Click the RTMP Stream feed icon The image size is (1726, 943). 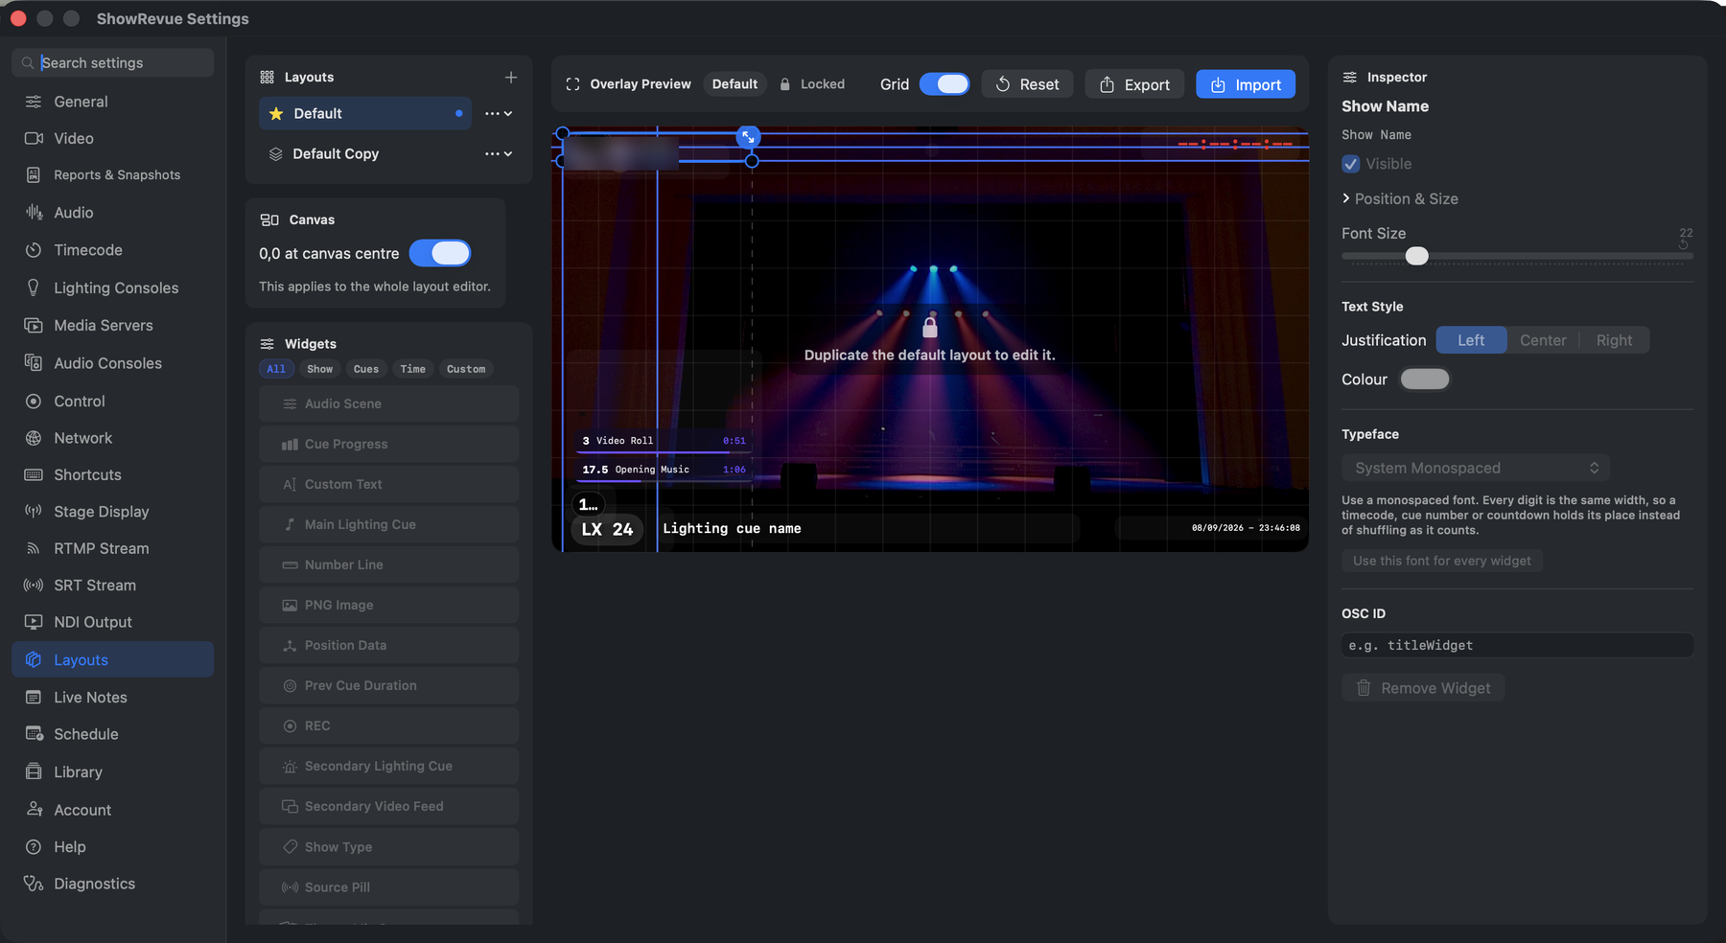tap(34, 549)
